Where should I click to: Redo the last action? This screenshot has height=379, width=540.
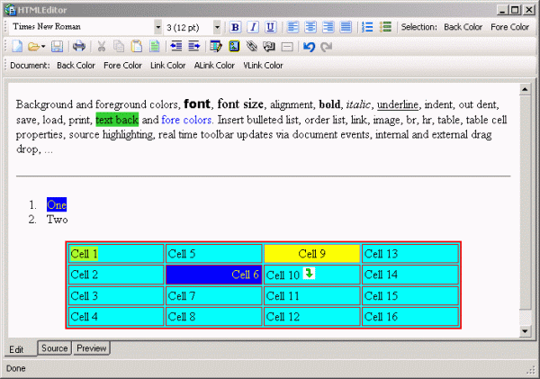[x=326, y=46]
